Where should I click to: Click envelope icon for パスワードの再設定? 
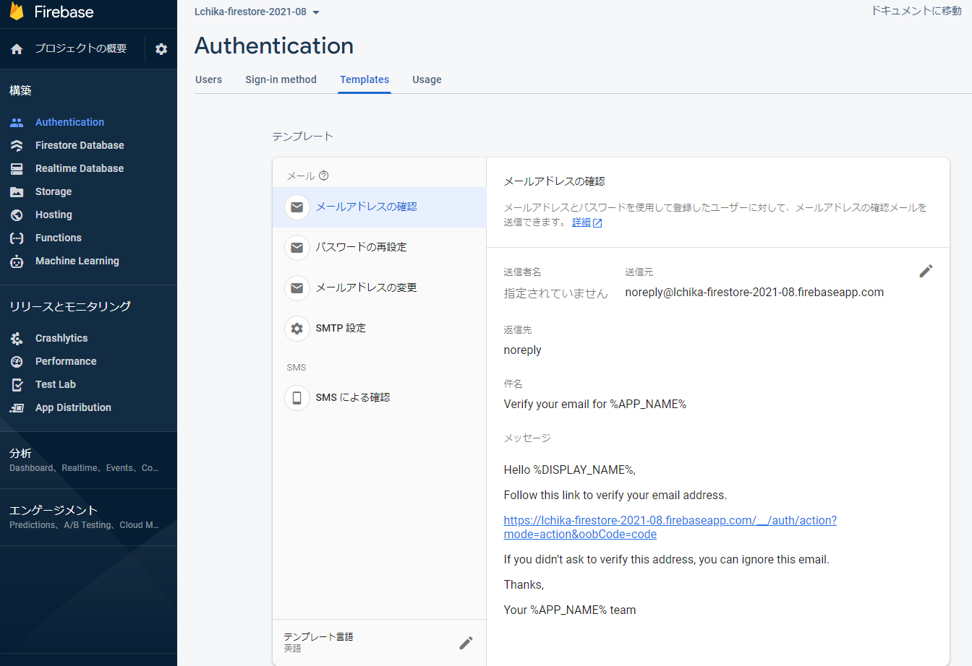tap(297, 248)
